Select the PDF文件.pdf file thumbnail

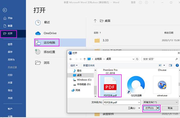tap(110, 86)
